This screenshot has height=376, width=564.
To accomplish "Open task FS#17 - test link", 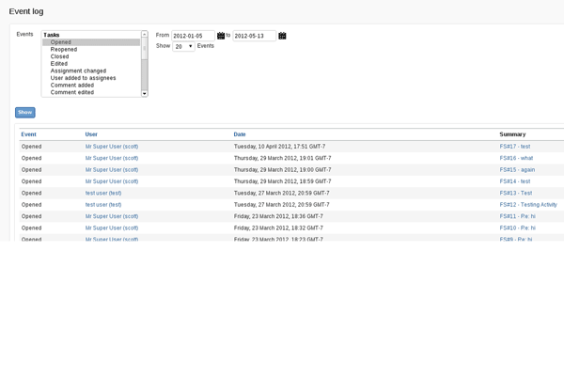I will [515, 147].
